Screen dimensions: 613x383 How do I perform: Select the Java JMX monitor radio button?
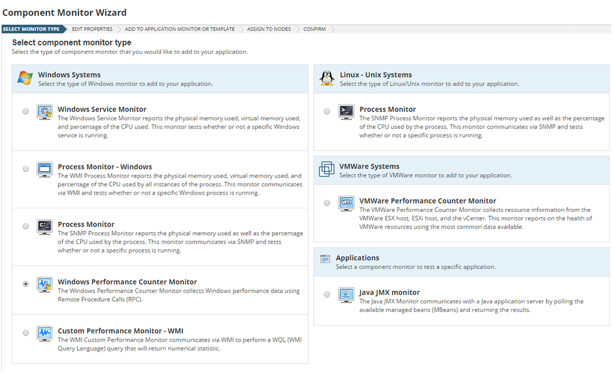pyautogui.click(x=327, y=294)
